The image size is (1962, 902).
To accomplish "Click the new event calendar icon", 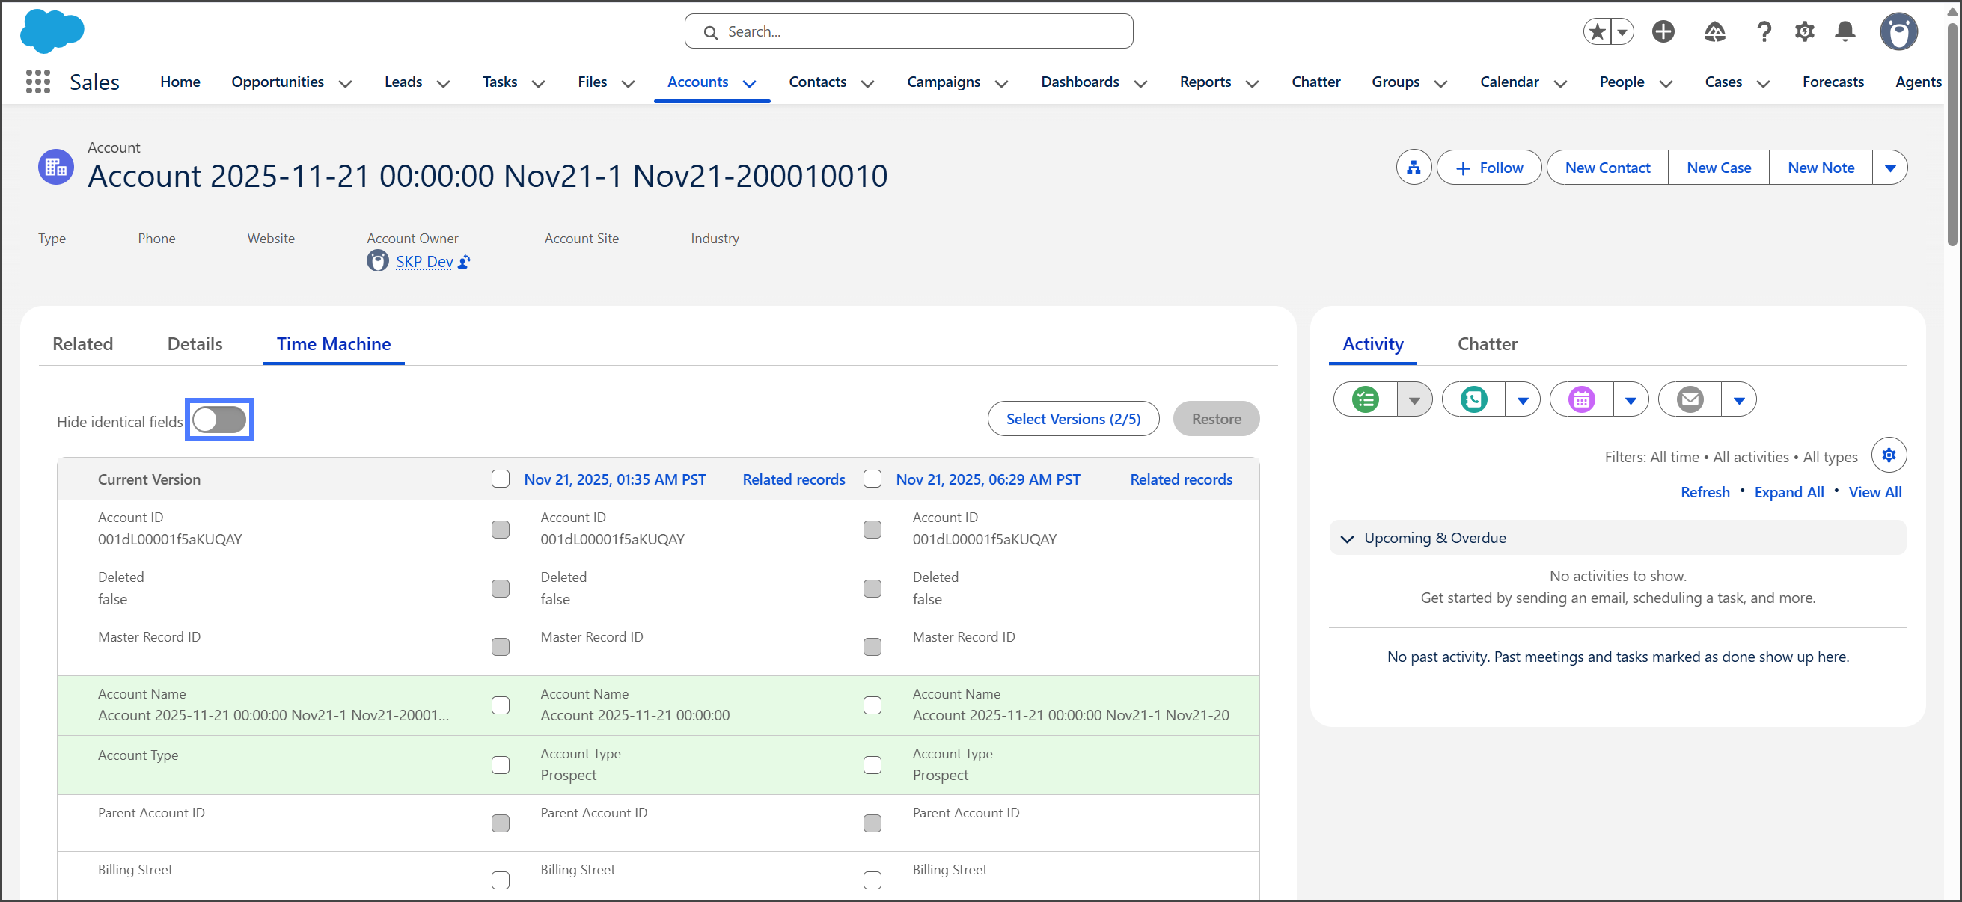I will click(x=1582, y=399).
